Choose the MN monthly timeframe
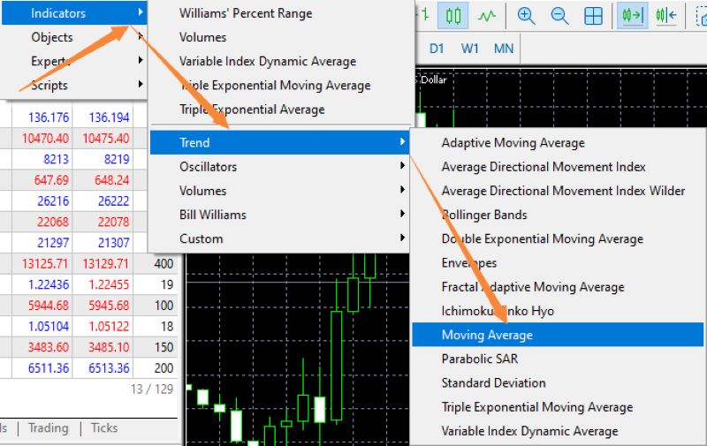Screen dimensions: 707x446 (x=503, y=49)
